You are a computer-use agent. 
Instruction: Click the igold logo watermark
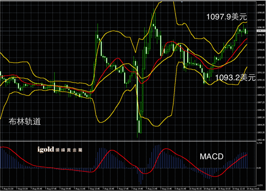(46, 149)
